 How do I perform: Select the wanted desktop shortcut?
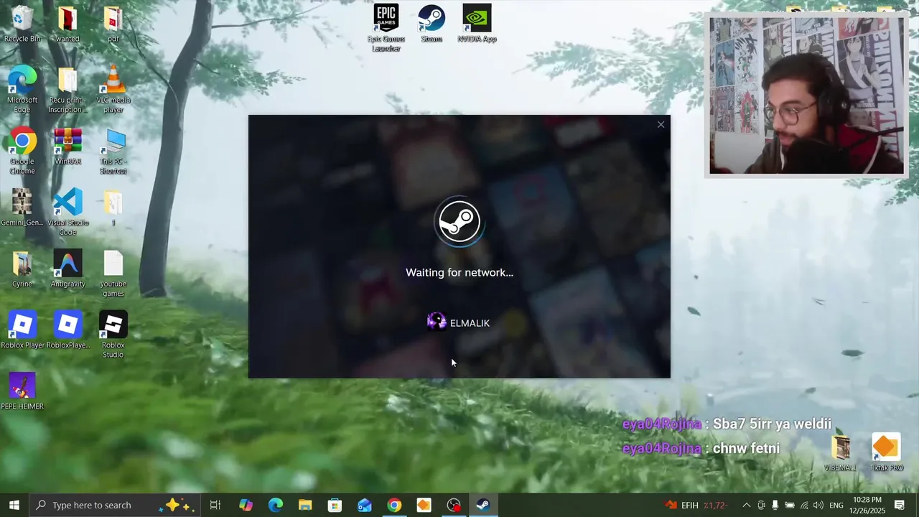pyautogui.click(x=67, y=24)
